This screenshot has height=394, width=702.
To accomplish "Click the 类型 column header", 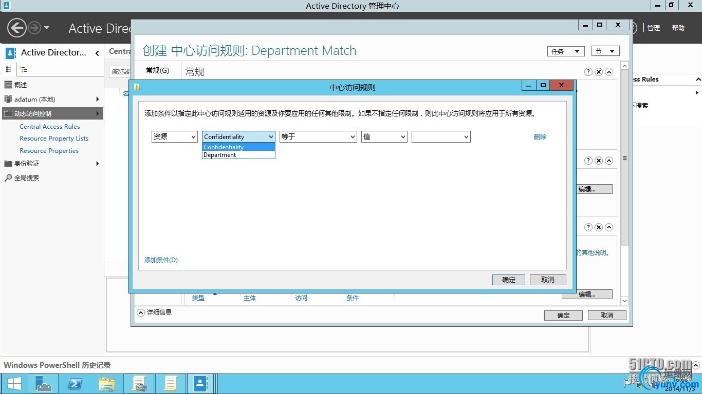I will tap(198, 298).
